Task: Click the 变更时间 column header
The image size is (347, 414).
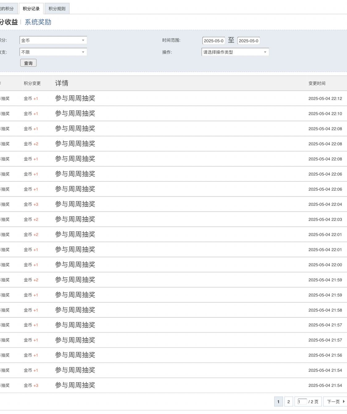Action: click(317, 83)
